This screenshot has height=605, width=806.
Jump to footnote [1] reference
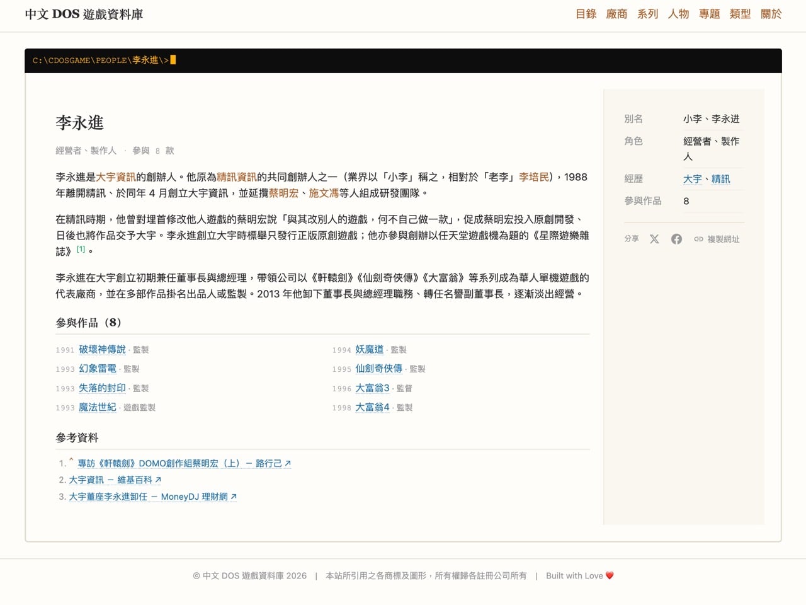[x=81, y=249]
